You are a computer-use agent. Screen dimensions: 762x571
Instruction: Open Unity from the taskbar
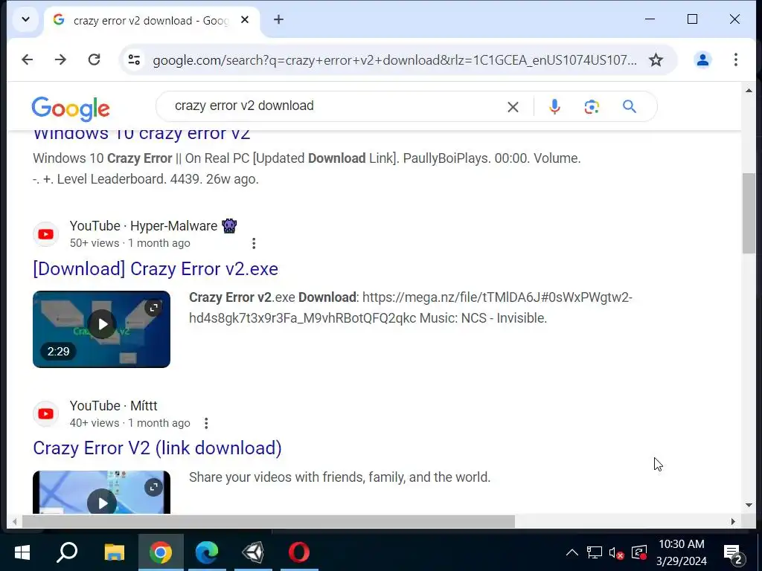pyautogui.click(x=253, y=552)
